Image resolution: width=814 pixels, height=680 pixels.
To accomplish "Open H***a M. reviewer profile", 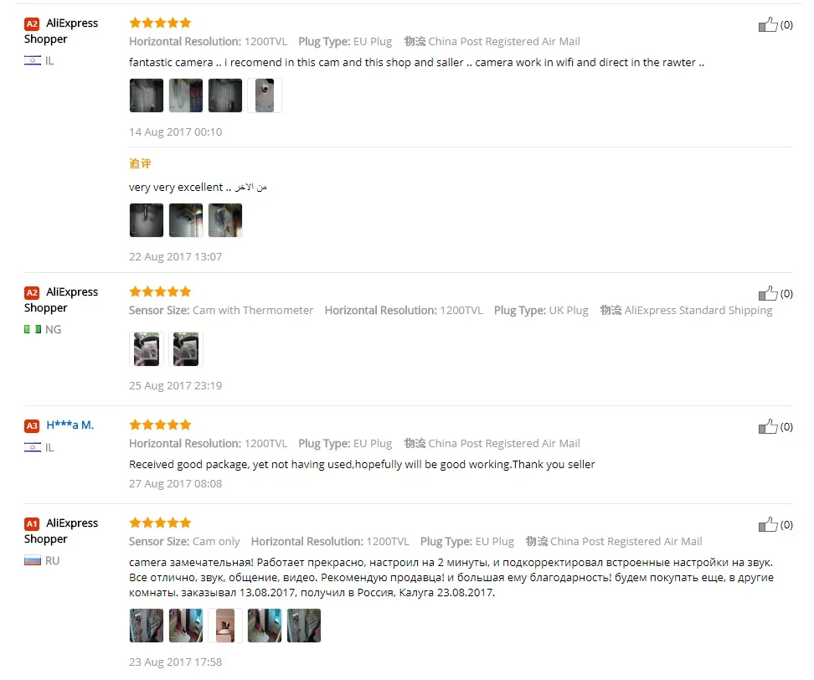I will pyautogui.click(x=70, y=425).
